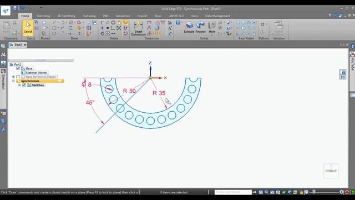Image resolution: width=355 pixels, height=200 pixels.
Task: Click the 45° angle dimension
Action: point(90,103)
